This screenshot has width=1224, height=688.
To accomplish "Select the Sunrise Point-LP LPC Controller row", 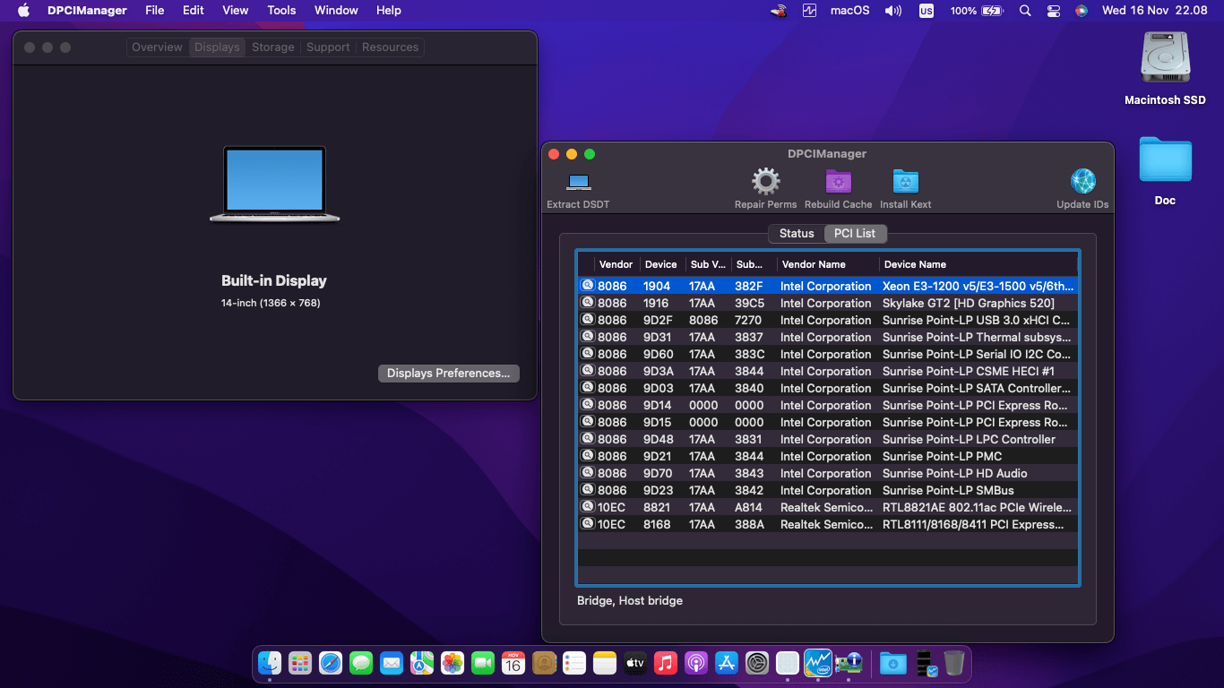I will click(828, 439).
